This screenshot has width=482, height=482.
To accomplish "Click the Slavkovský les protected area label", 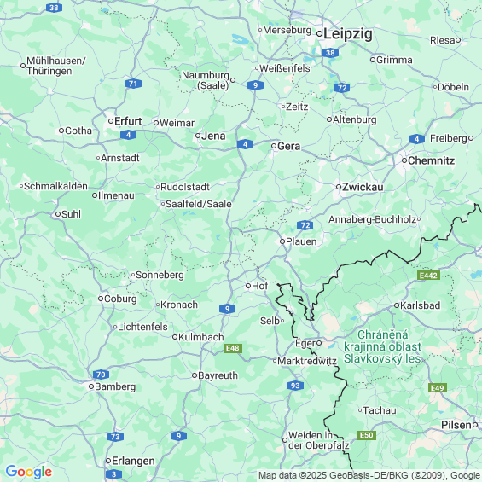I will [x=382, y=346].
